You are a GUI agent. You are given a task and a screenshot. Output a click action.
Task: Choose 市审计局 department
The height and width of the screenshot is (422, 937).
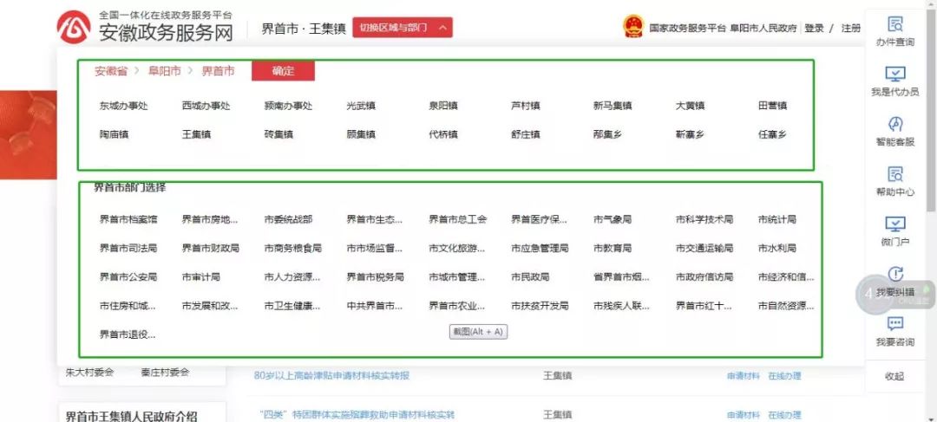click(201, 277)
